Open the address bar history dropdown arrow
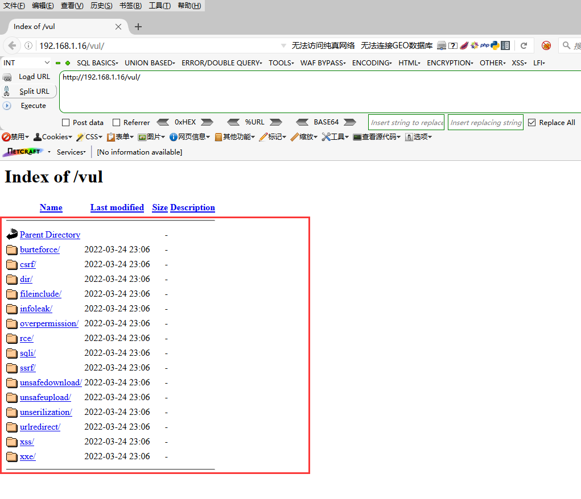This screenshot has width=581, height=499. click(283, 45)
